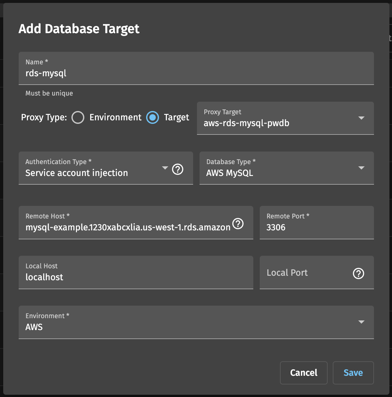Edit the Remote Port 3306 field
Screen dimensions: 392x397
[x=317, y=222]
